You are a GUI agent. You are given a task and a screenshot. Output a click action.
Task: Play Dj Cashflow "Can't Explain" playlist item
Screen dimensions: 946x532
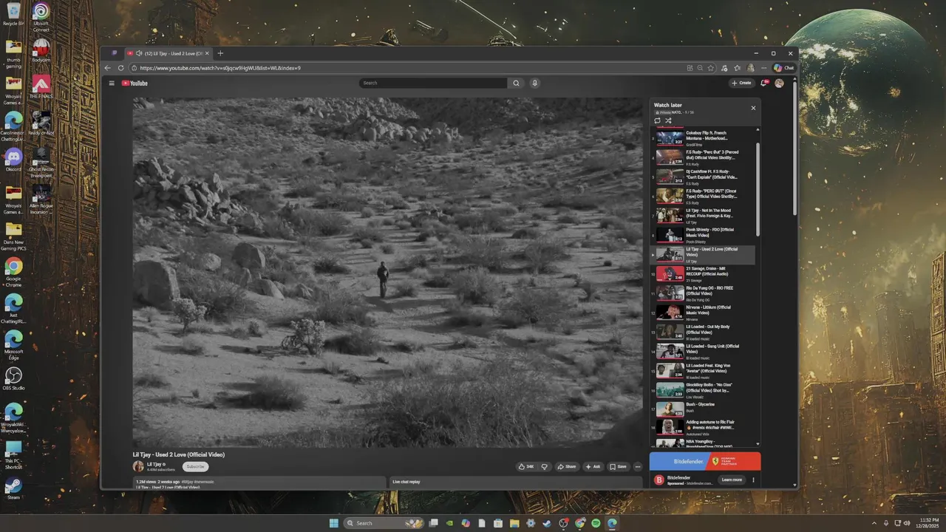click(x=704, y=176)
